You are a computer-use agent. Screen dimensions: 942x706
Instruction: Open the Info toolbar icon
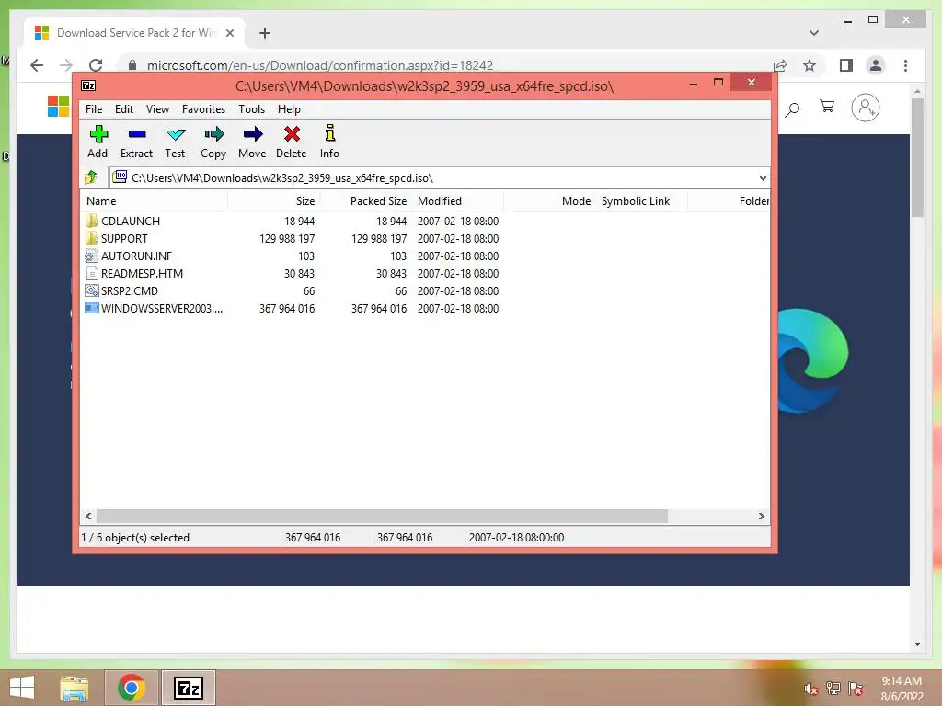(330, 132)
